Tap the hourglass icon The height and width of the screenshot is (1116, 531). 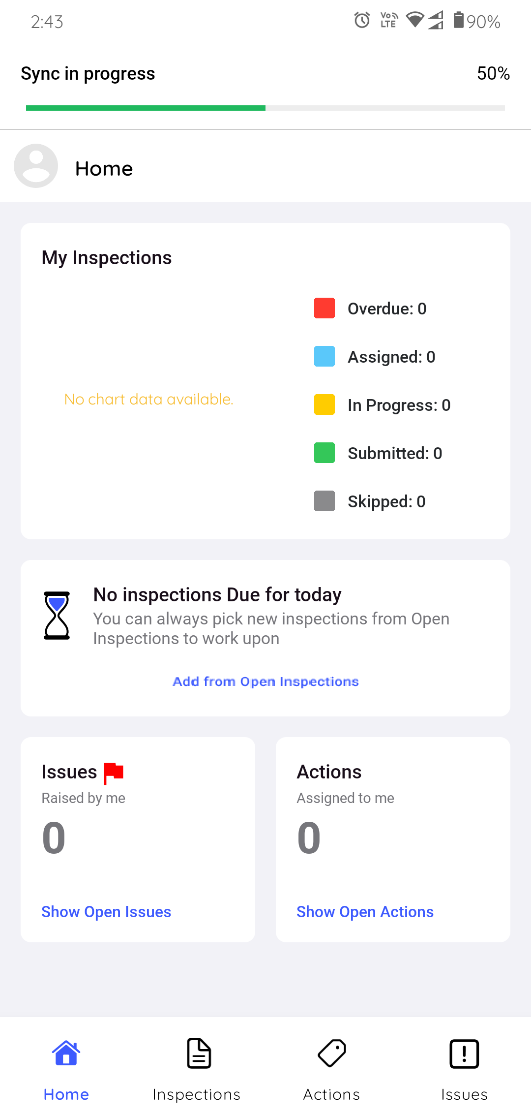(x=57, y=616)
